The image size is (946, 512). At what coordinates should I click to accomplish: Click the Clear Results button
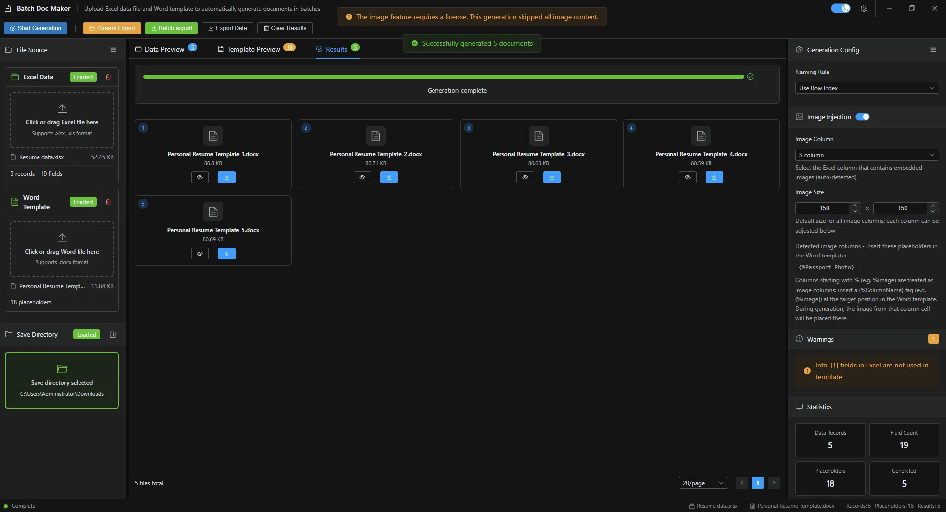point(285,28)
